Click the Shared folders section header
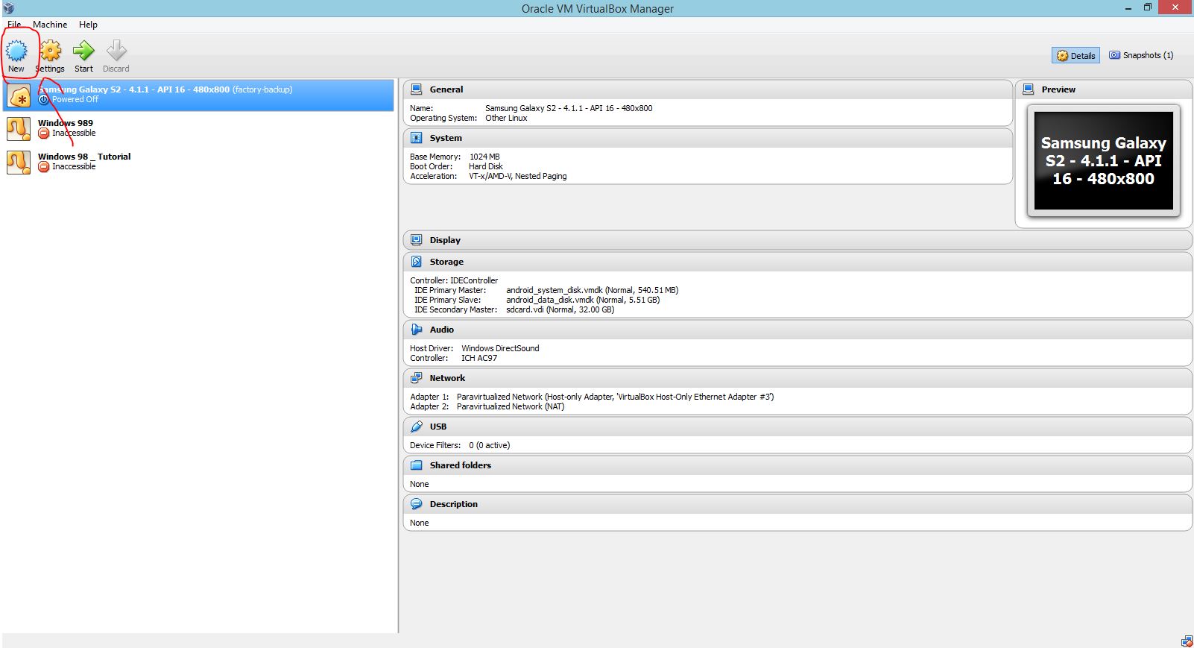The image size is (1194, 648). [x=797, y=465]
